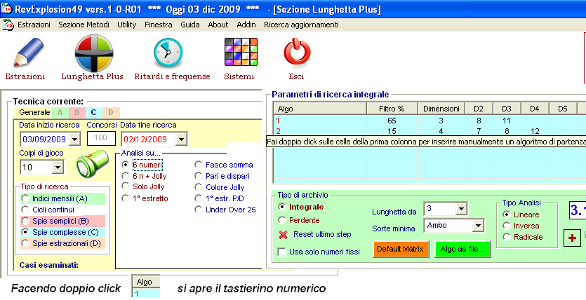The image size is (586, 300).
Task: Select Spie semplici (B) option
Action: point(25,221)
